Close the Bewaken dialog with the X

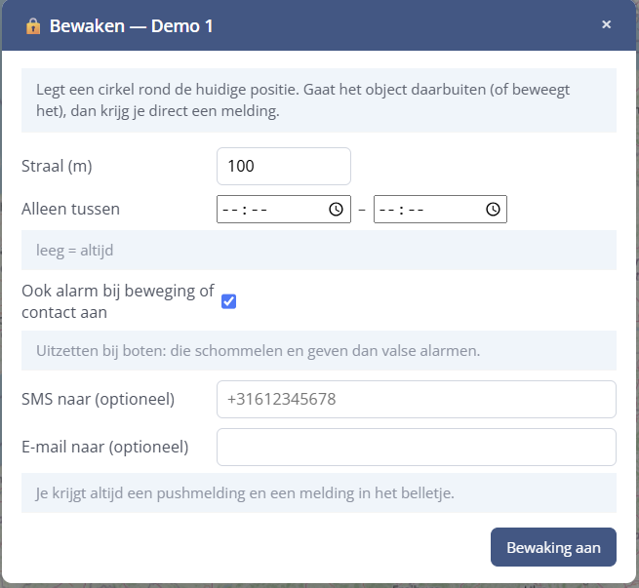tap(606, 24)
